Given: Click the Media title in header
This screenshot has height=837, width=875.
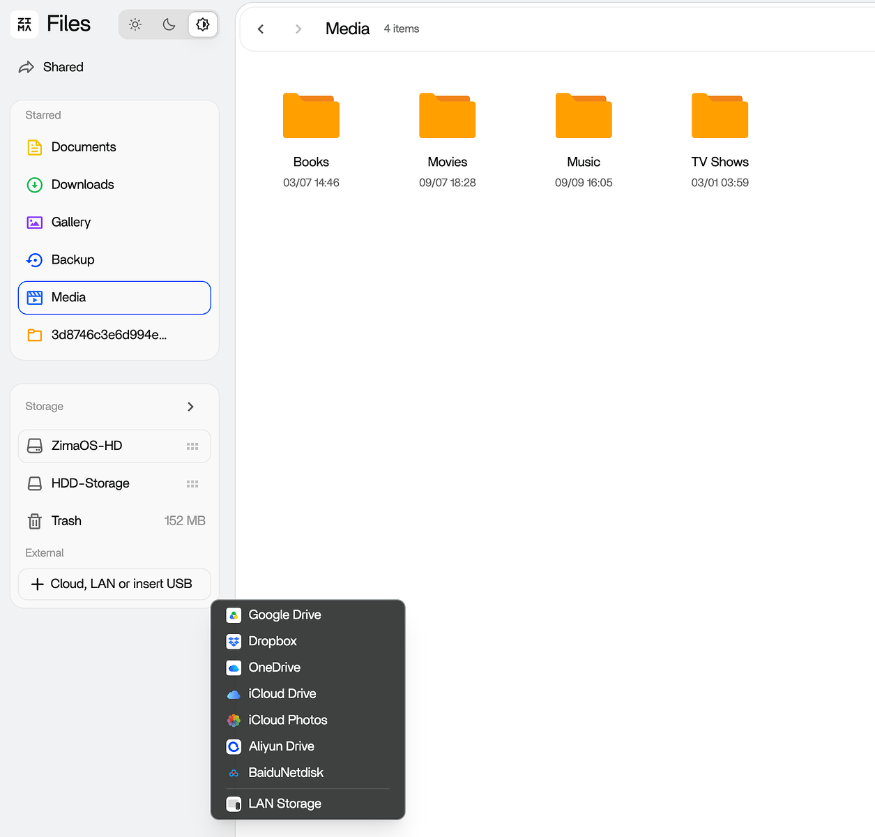Looking at the screenshot, I should 348,29.
